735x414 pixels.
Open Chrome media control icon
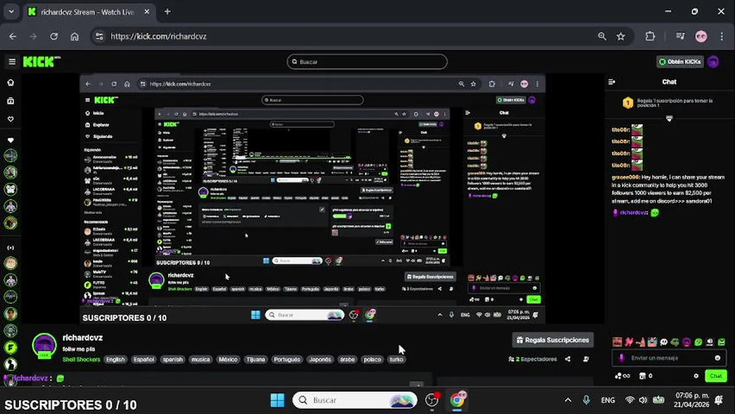point(680,36)
